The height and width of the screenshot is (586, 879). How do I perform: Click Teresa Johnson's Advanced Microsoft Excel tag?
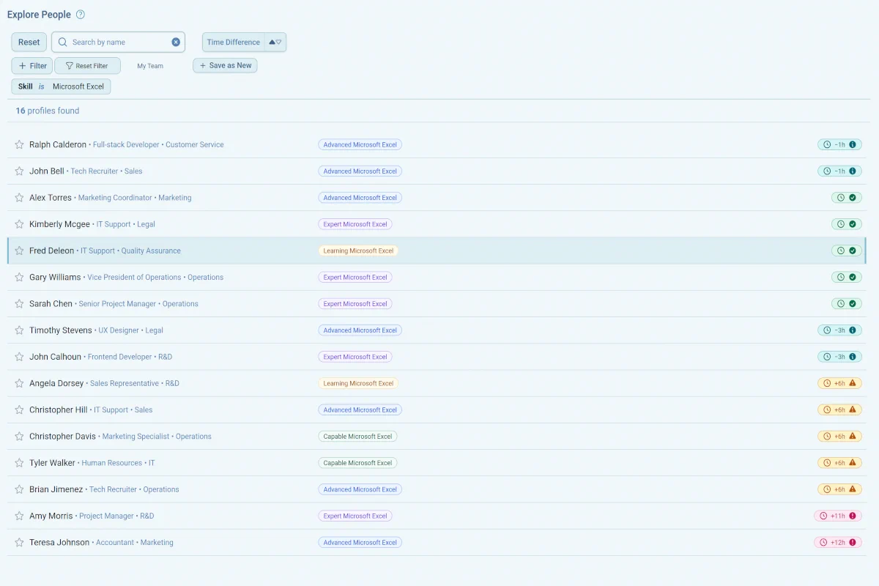pos(360,543)
